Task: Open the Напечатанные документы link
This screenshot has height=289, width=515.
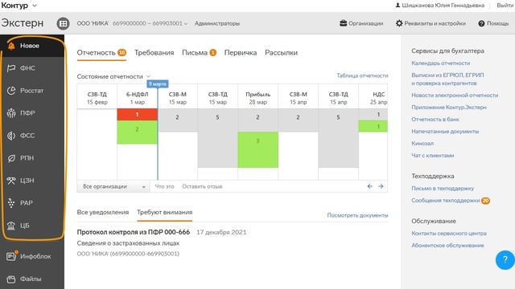Action: coord(445,132)
